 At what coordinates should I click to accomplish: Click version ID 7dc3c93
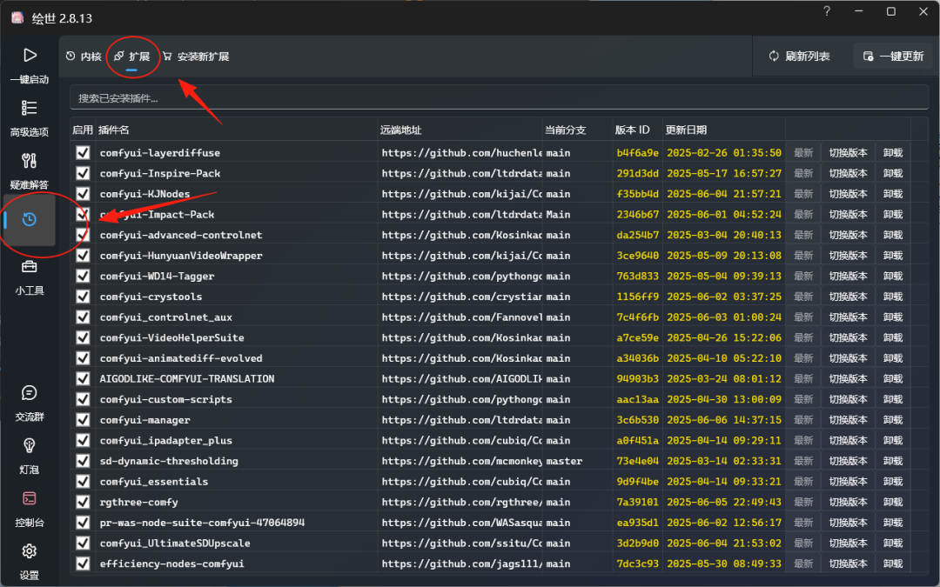[637, 564]
